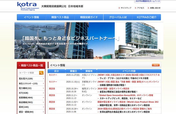Open the サイトマップ link

click(x=126, y=8)
